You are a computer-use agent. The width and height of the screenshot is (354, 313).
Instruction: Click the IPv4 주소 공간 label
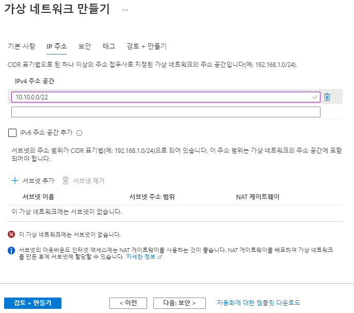[35, 81]
